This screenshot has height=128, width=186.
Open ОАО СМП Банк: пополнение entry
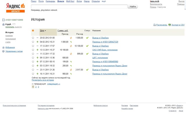[105, 50]
